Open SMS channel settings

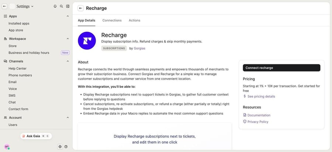pyautogui.click(x=12, y=95)
